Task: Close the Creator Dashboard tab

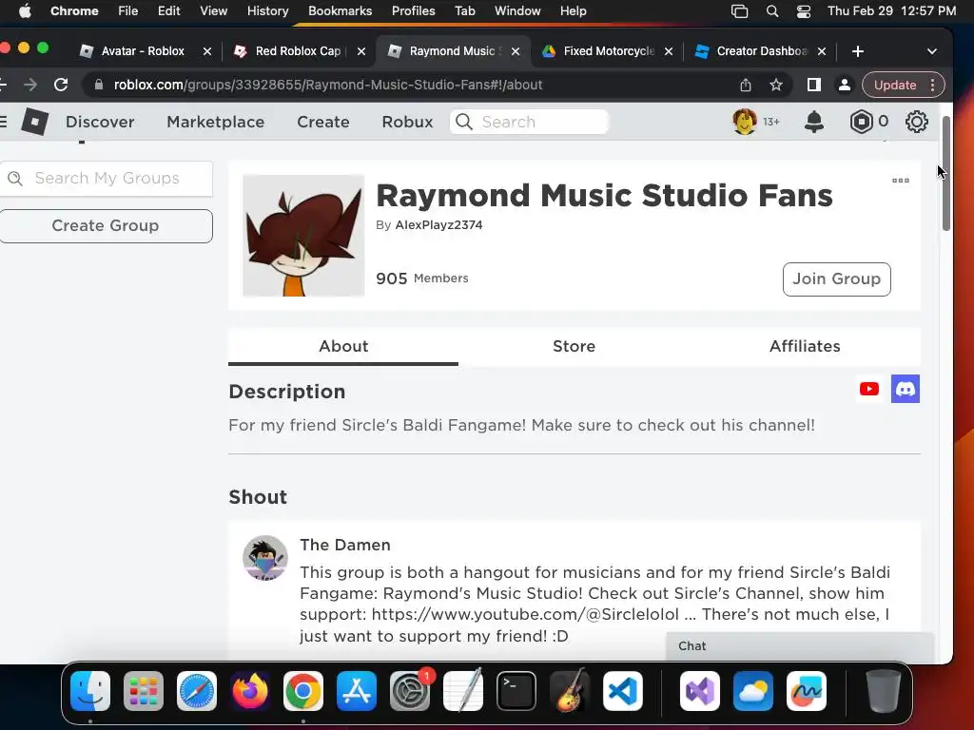Action: [821, 51]
